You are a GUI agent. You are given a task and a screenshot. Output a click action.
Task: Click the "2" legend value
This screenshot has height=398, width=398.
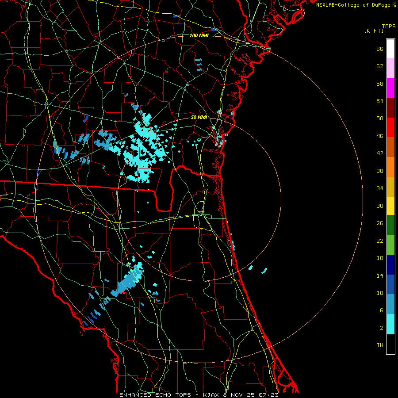pos(382,328)
